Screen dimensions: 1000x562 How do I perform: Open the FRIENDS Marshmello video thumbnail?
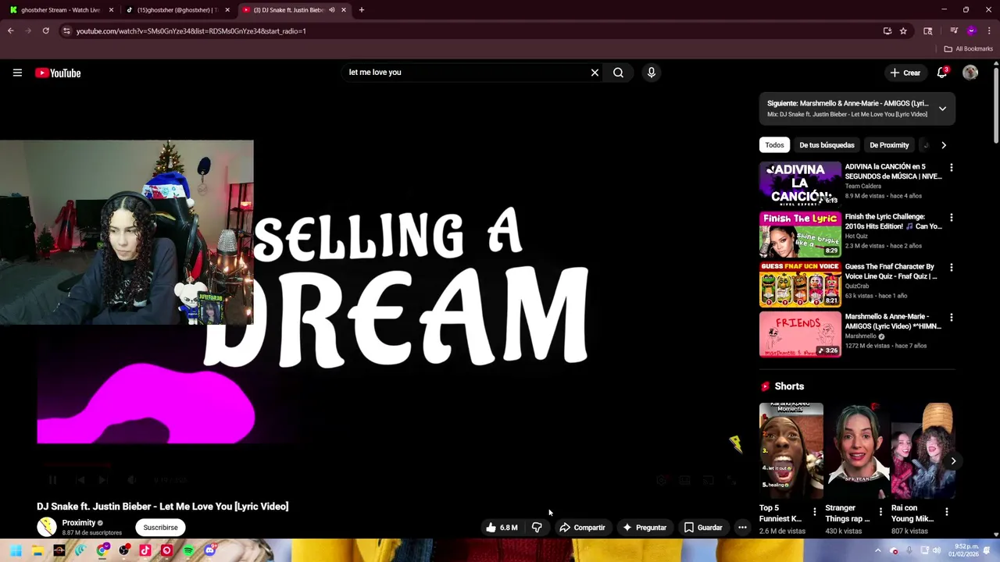[x=800, y=334]
